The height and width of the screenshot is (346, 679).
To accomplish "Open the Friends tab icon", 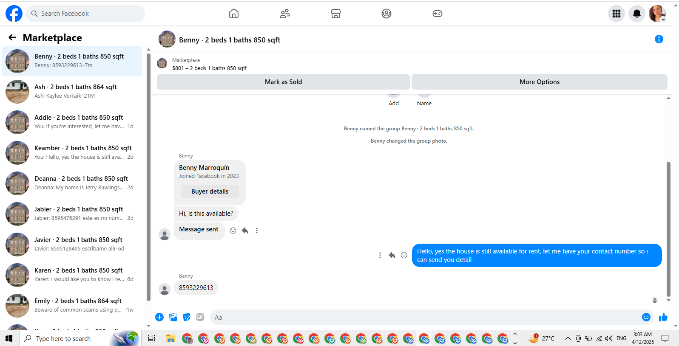I will pyautogui.click(x=285, y=14).
